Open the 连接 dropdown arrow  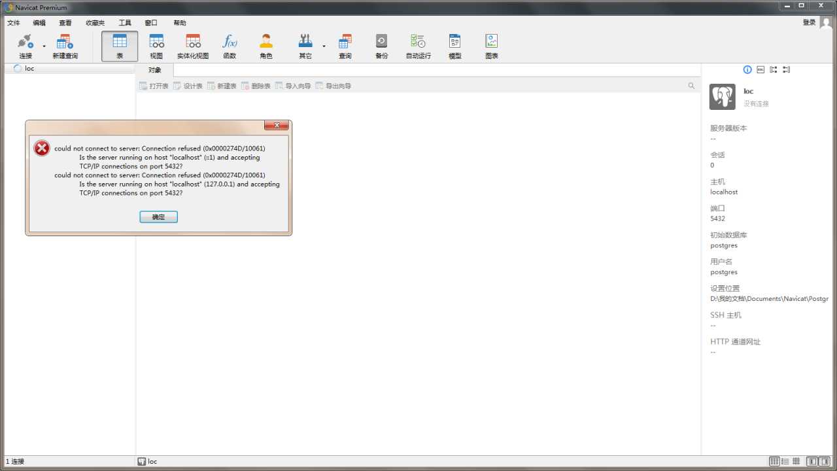(x=44, y=46)
